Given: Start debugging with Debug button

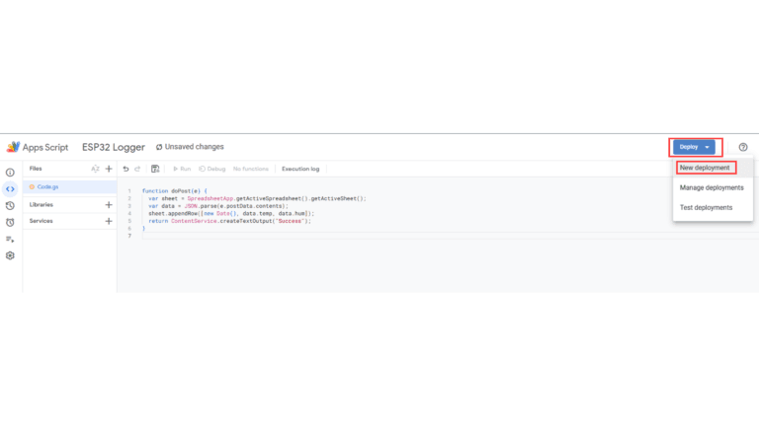Looking at the screenshot, I should pyautogui.click(x=212, y=169).
